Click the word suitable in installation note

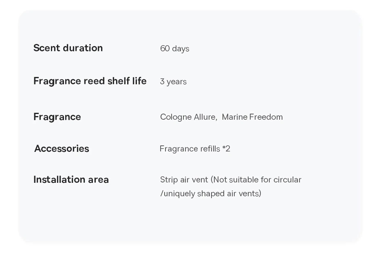[244, 180]
